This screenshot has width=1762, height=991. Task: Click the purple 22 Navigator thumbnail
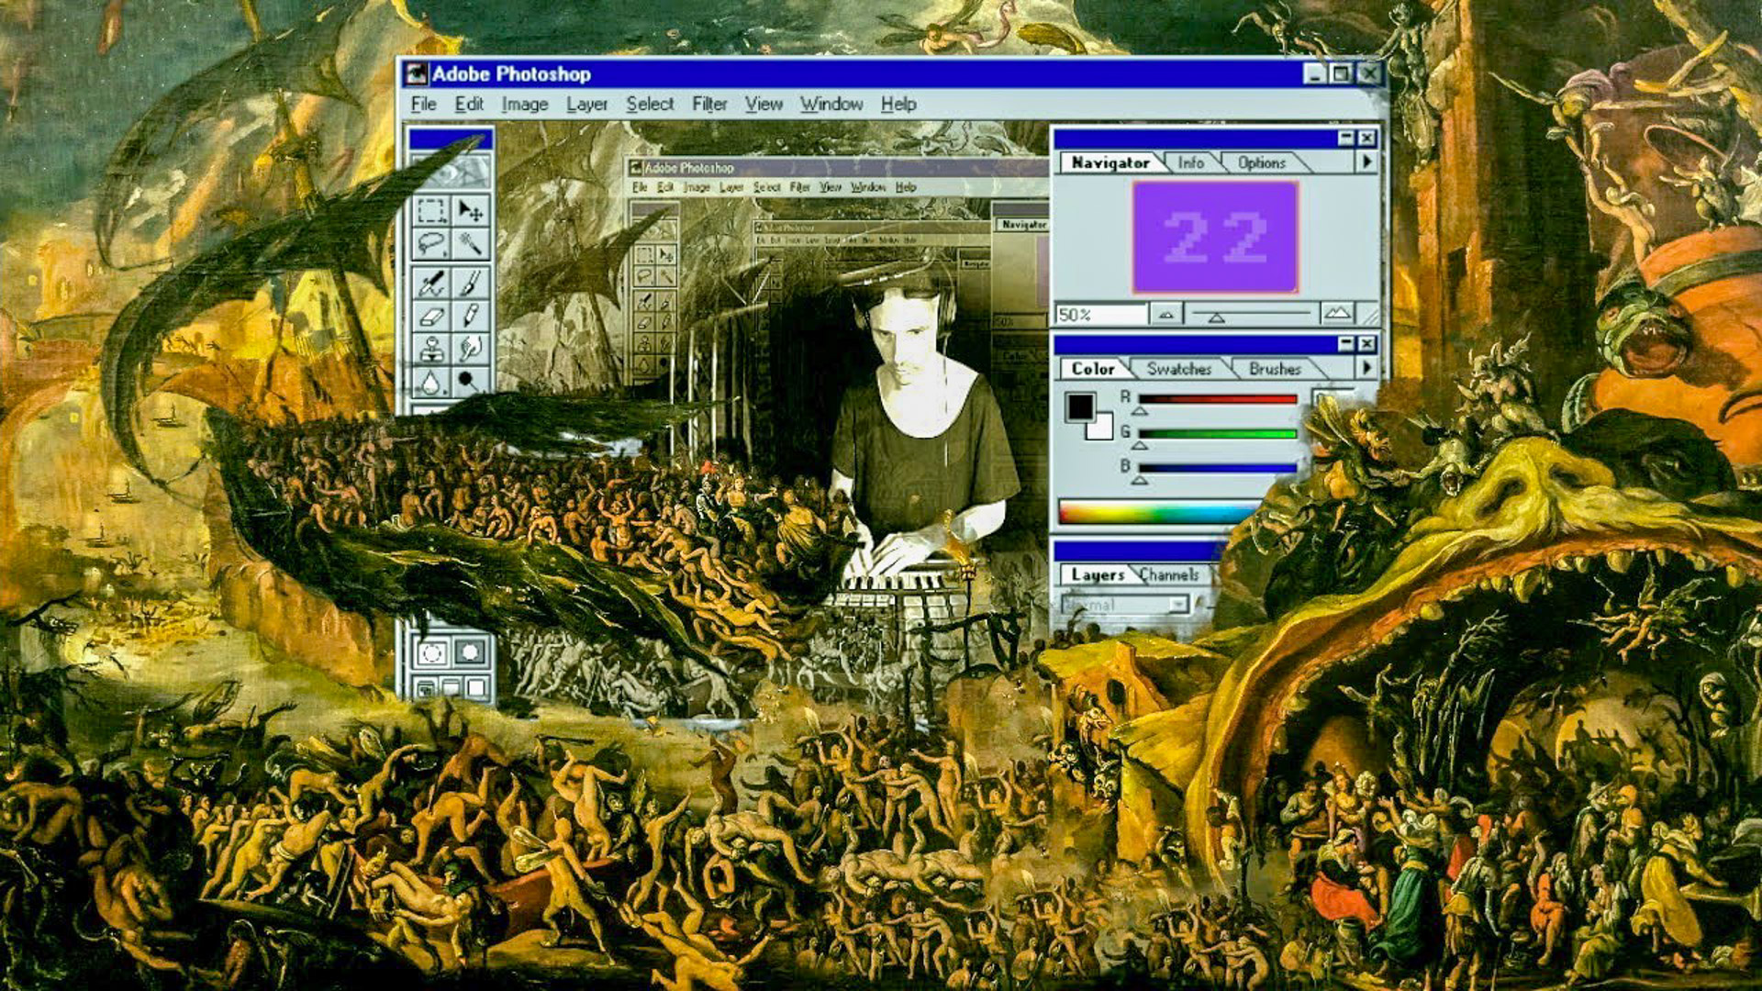[x=1215, y=237]
